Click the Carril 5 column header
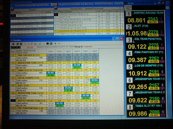The height and width of the screenshot is (129, 173). [x=86, y=51]
